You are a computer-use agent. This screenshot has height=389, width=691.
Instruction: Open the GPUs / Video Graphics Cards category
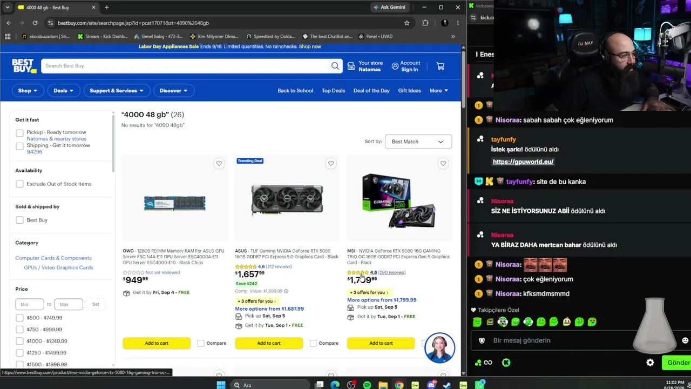pos(58,267)
